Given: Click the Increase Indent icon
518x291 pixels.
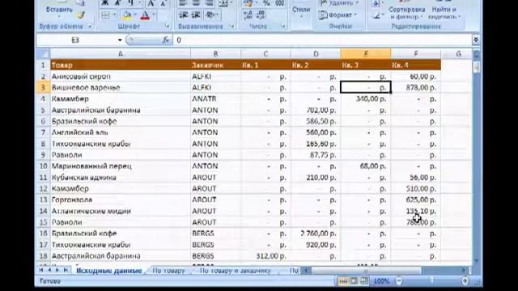Looking at the screenshot, I should click(196, 15).
